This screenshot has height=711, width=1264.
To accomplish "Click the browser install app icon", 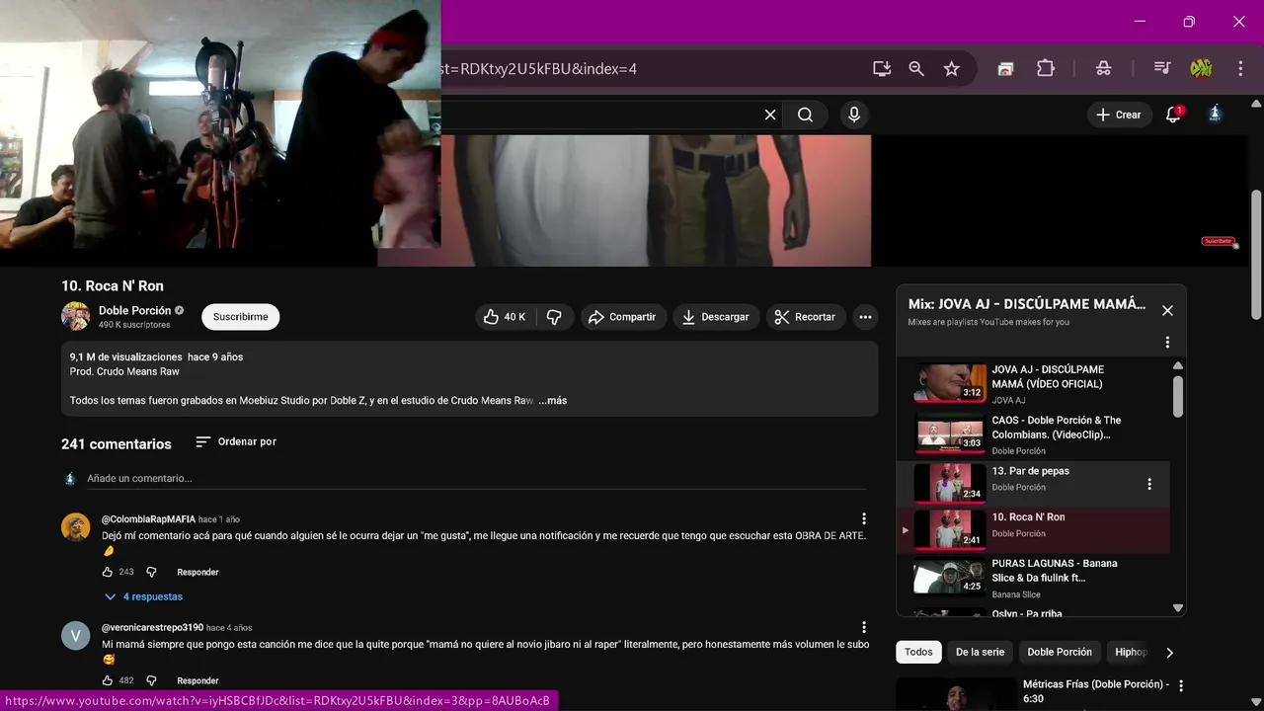I will pyautogui.click(x=882, y=68).
